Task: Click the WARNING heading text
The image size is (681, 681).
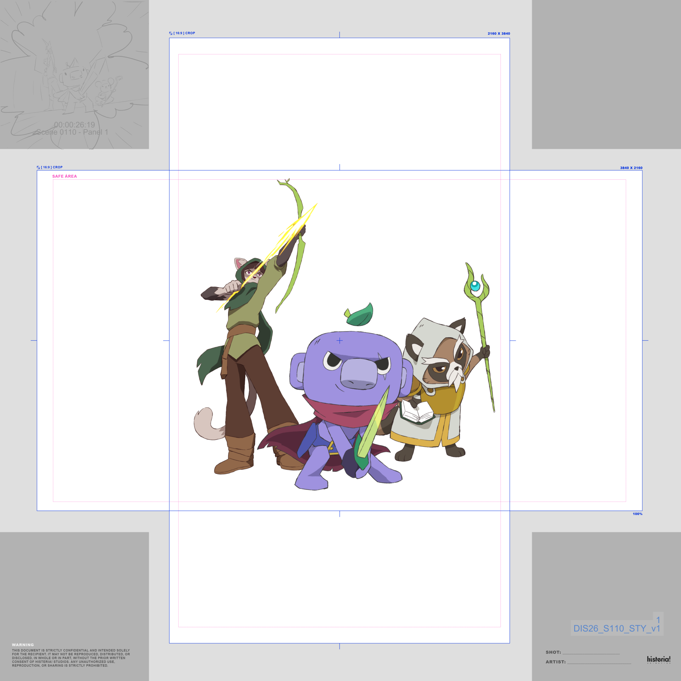Action: pyautogui.click(x=23, y=645)
